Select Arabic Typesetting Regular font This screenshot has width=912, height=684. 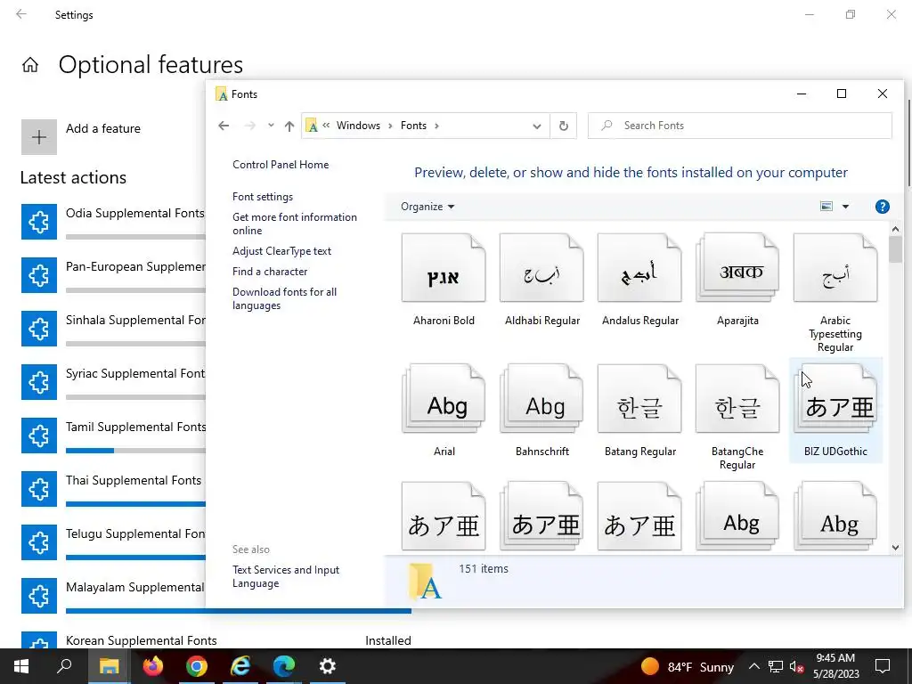point(835,292)
